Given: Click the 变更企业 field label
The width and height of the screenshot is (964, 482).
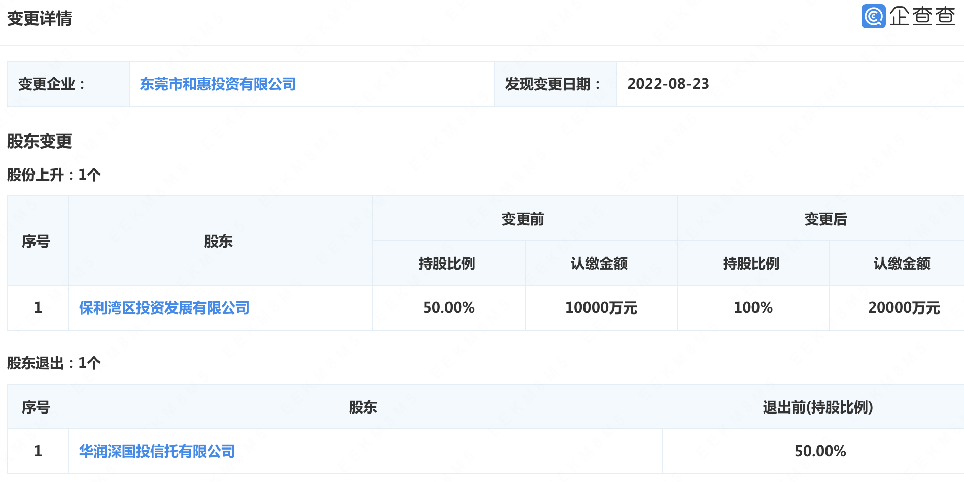Looking at the screenshot, I should [x=52, y=84].
